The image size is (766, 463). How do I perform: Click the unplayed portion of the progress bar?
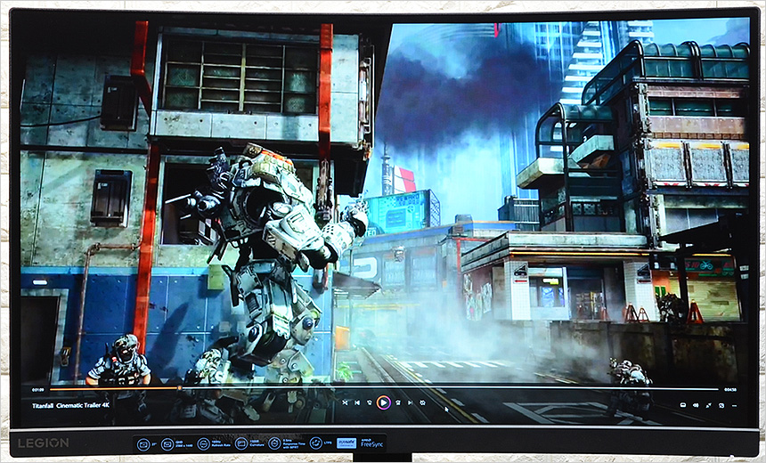click(x=445, y=389)
